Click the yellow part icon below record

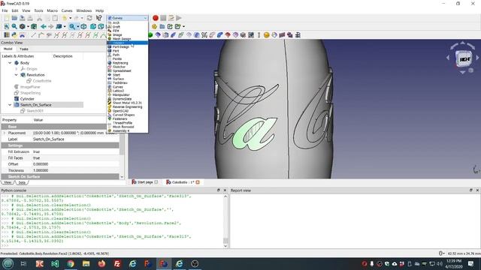coord(154,27)
